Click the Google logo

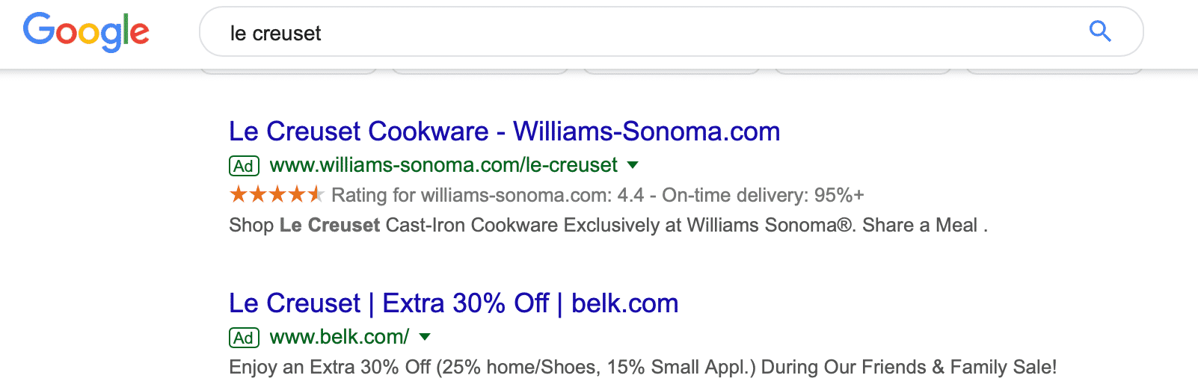tap(86, 32)
